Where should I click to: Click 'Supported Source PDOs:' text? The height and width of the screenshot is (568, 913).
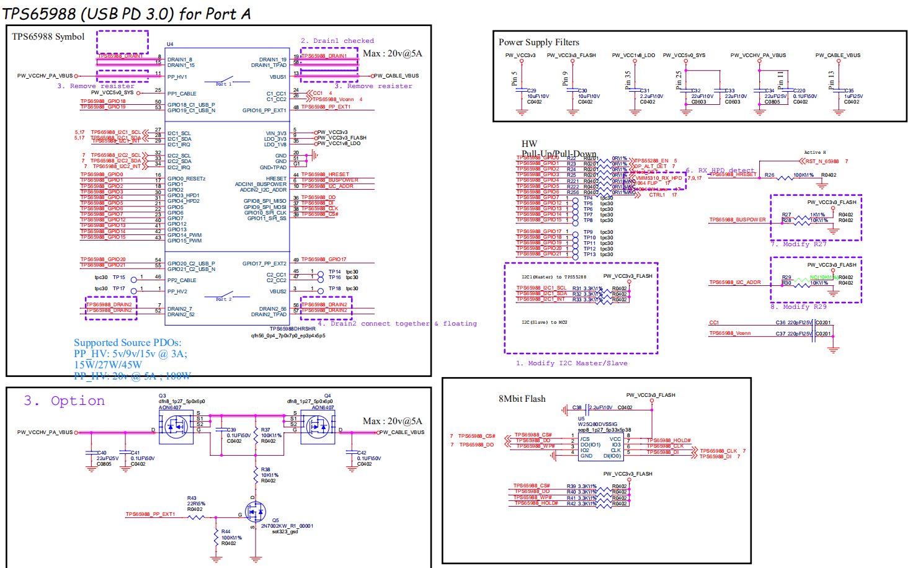[128, 343]
